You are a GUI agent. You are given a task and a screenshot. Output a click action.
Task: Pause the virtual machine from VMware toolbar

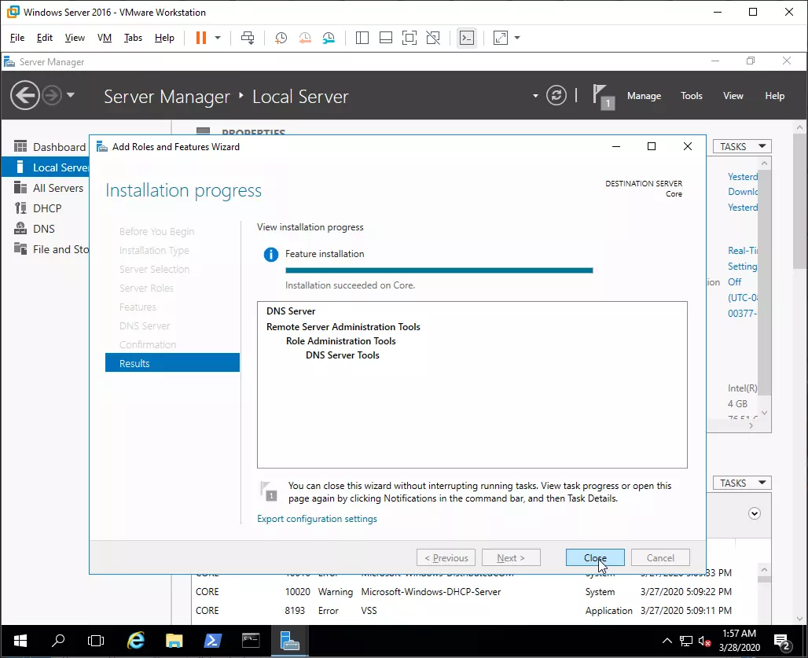point(201,38)
